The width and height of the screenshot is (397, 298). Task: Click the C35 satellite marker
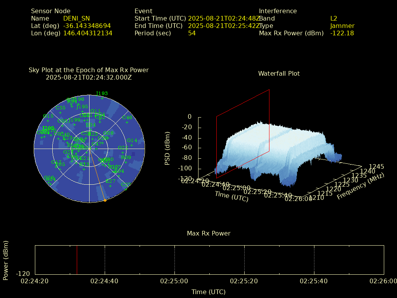60,112
